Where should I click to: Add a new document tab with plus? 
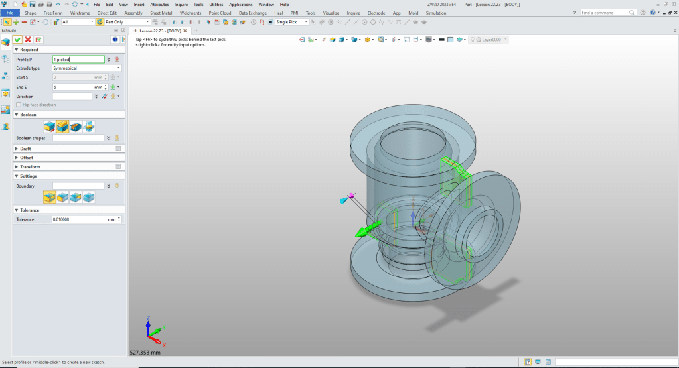coord(196,31)
